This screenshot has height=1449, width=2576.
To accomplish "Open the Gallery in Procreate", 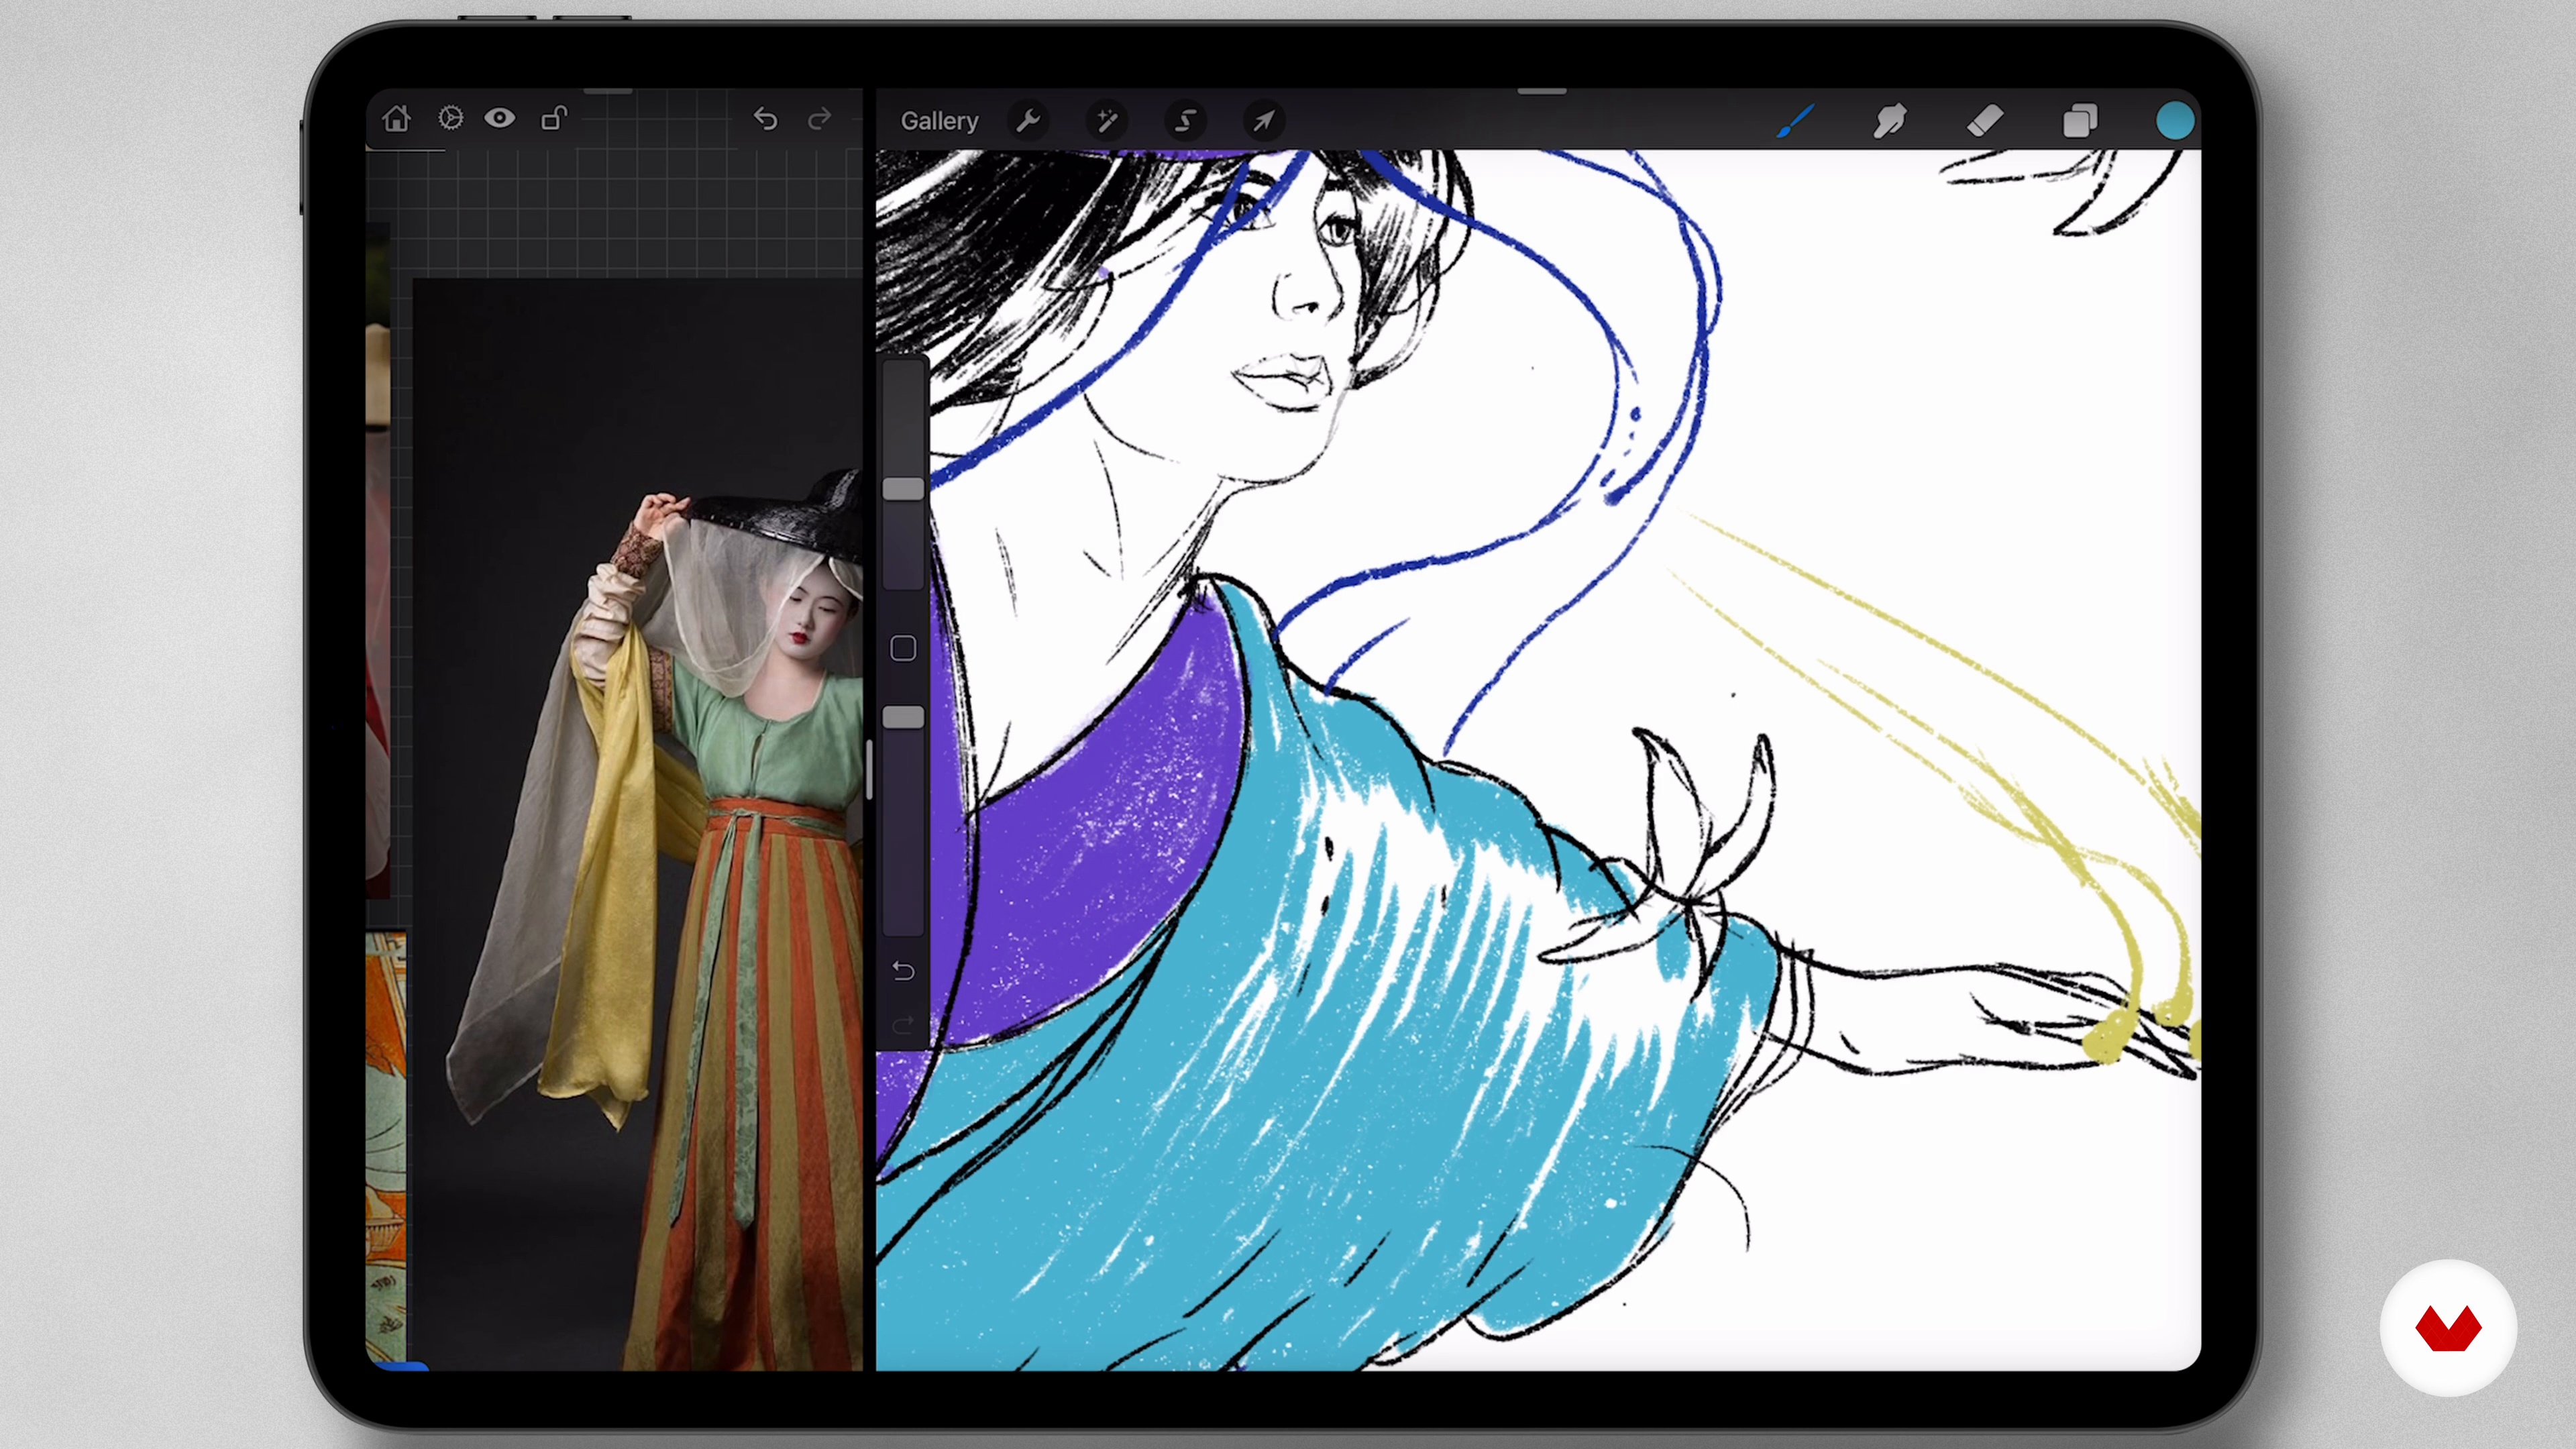I will pos(939,121).
